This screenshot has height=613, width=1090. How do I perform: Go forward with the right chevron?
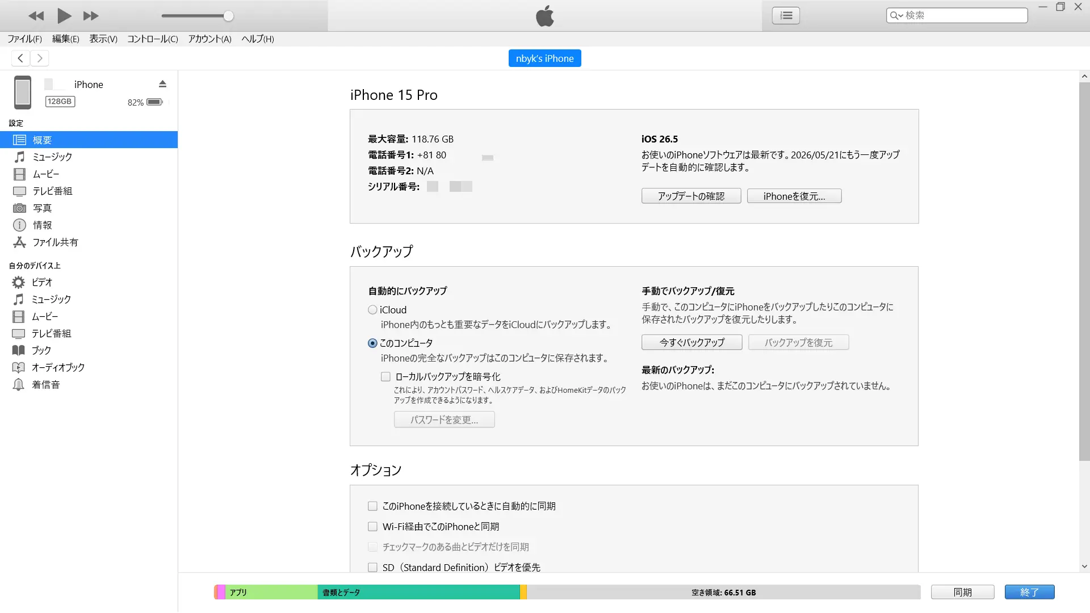[x=39, y=58]
